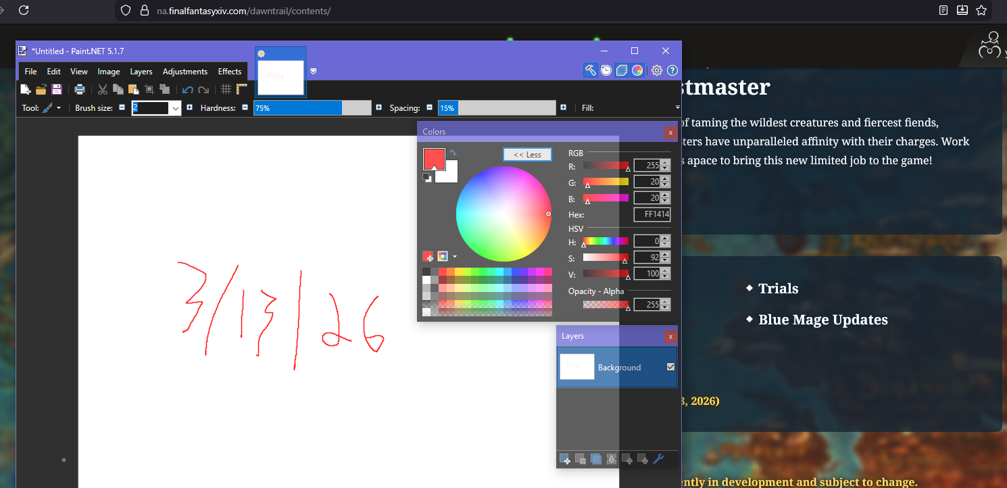Open the Adjustments menu
This screenshot has width=1007, height=488.
185,72
